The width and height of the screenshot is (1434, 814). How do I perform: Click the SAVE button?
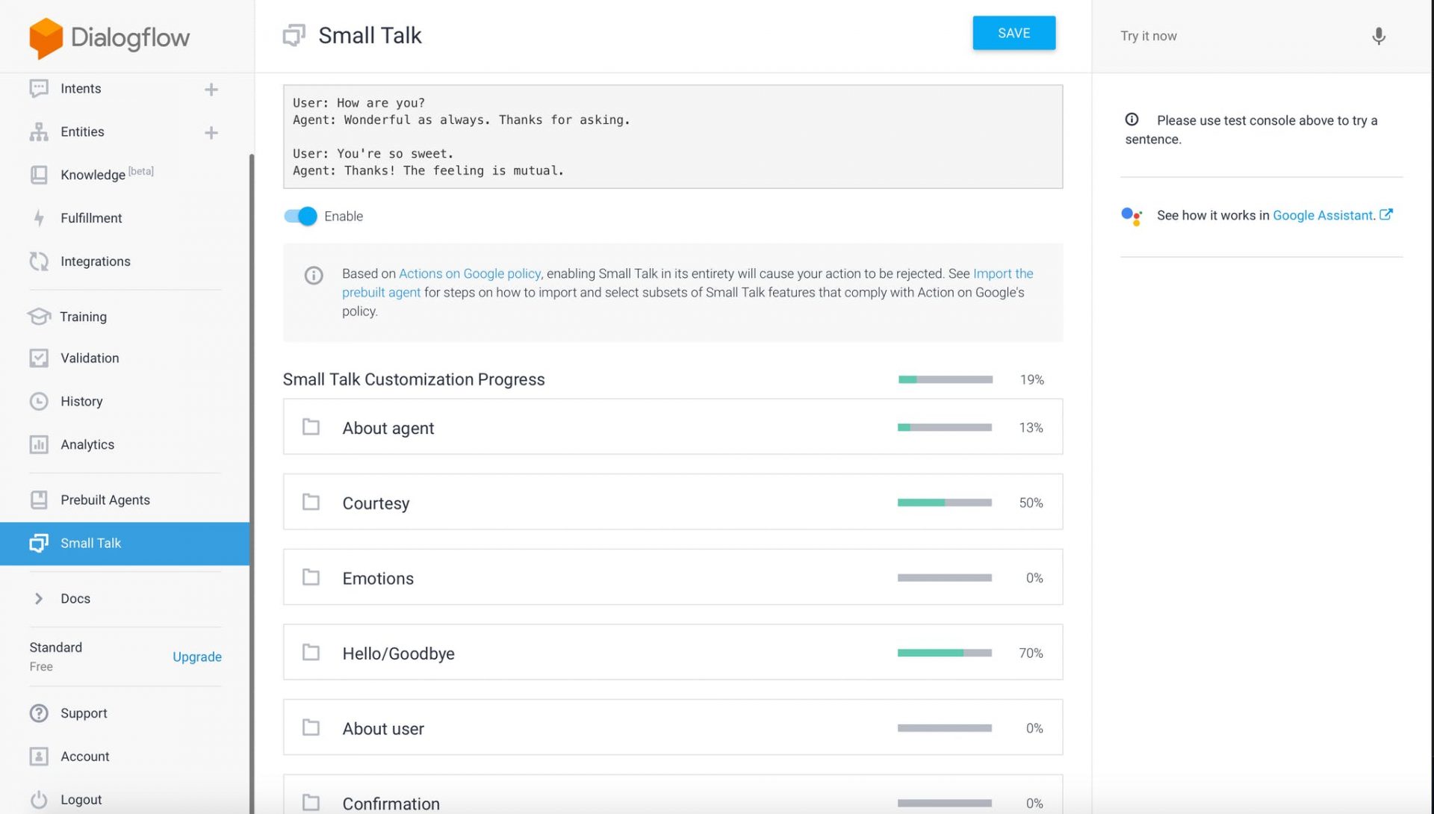1014,33
